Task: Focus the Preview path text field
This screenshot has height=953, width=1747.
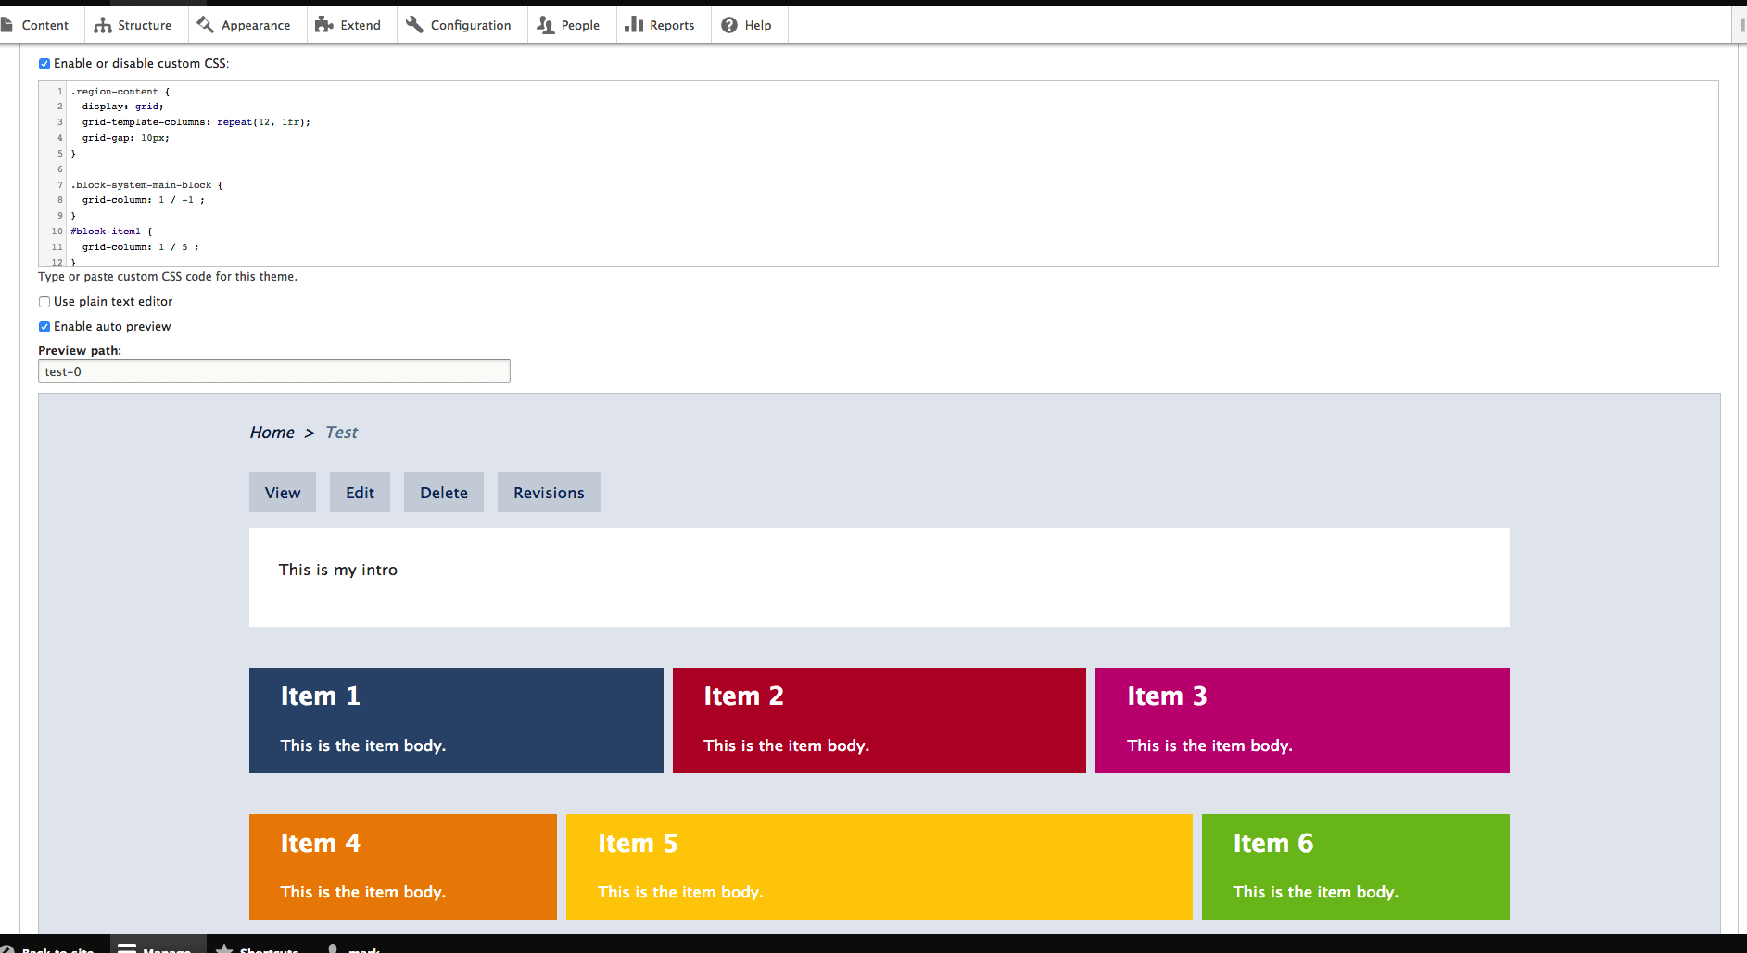Action: click(273, 371)
